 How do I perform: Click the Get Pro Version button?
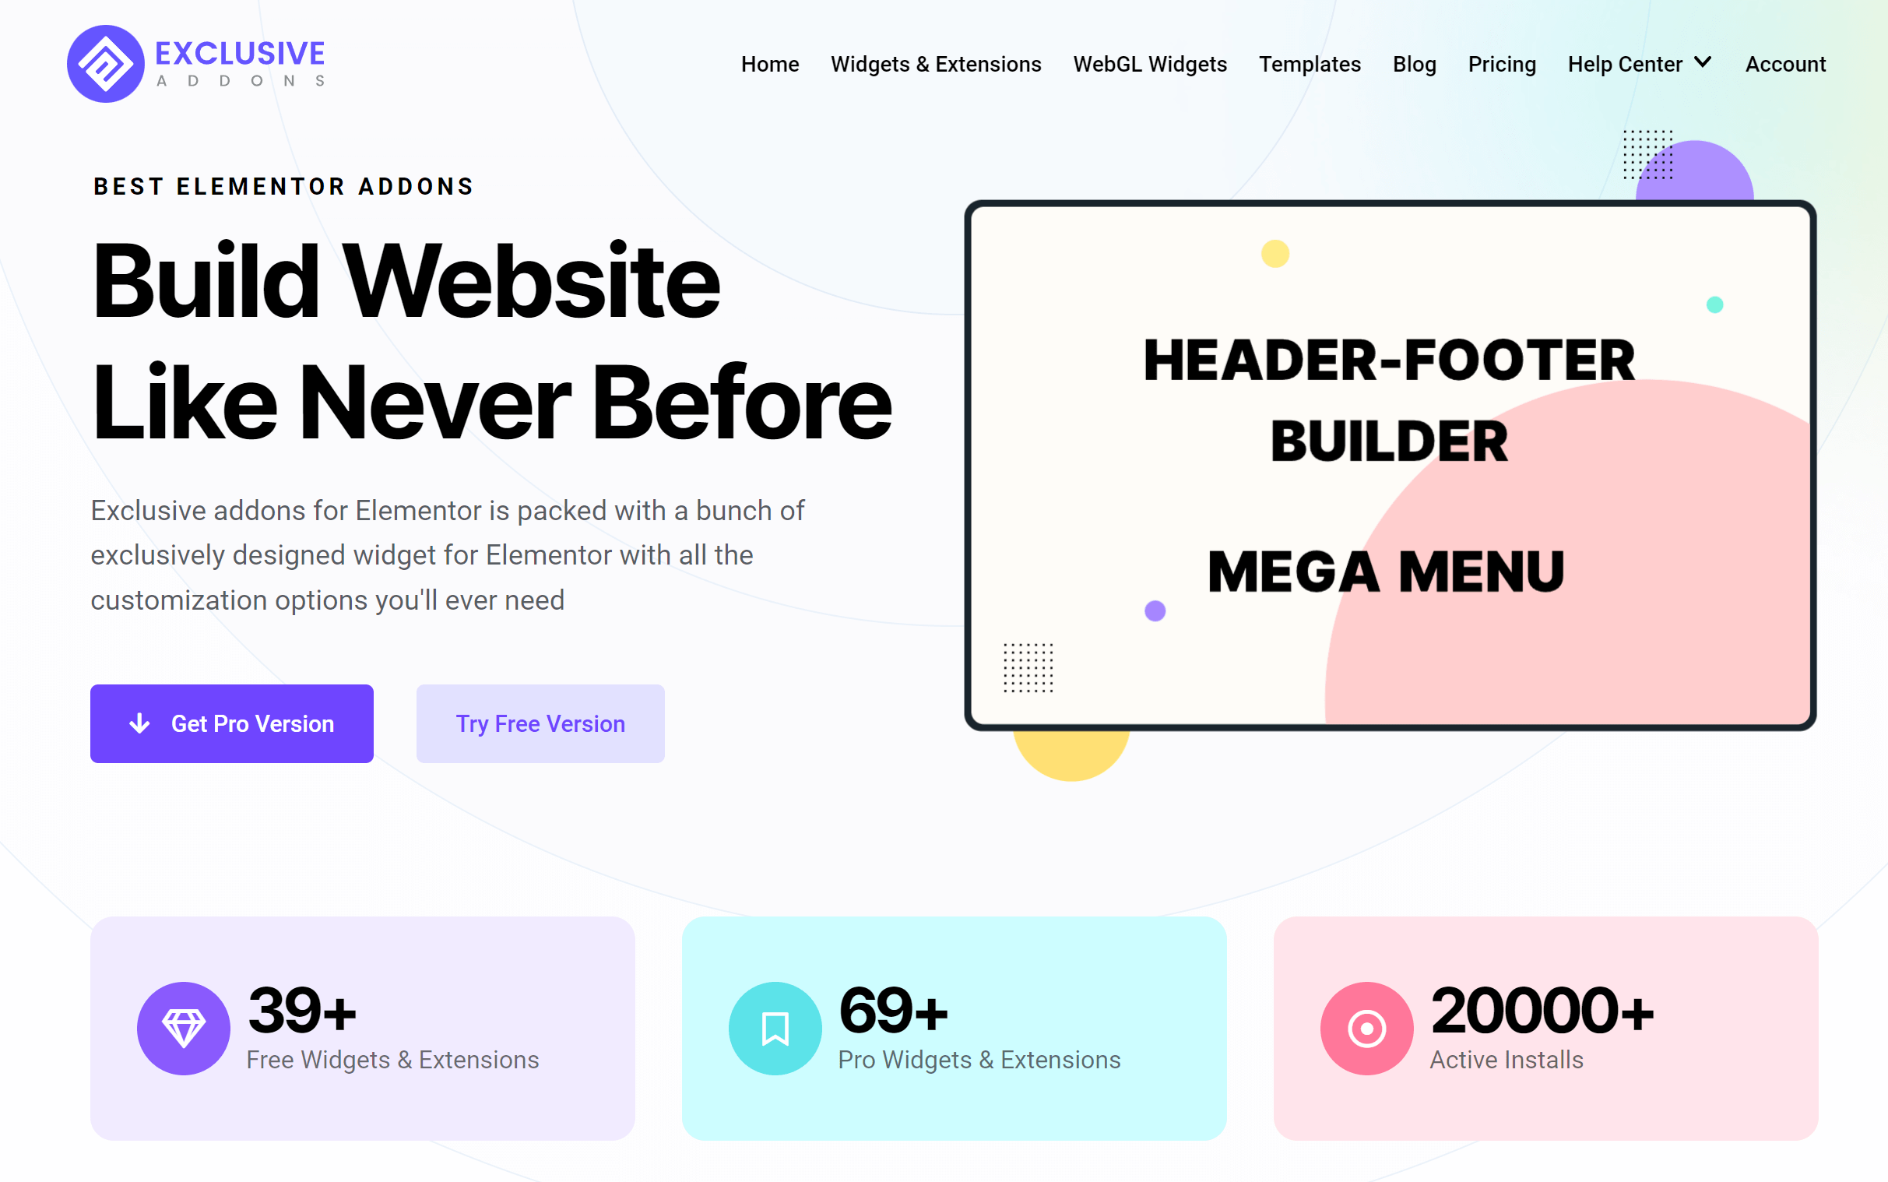coord(233,723)
